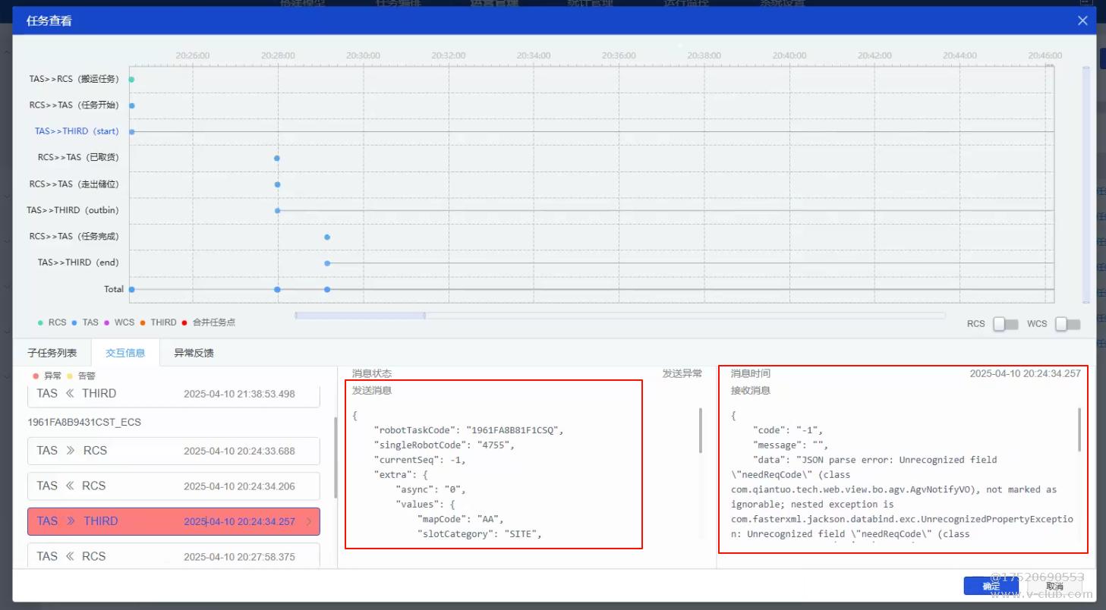Click the RCS>>TAS (已取货) timeline point
This screenshot has width=1106, height=610.
click(277, 158)
